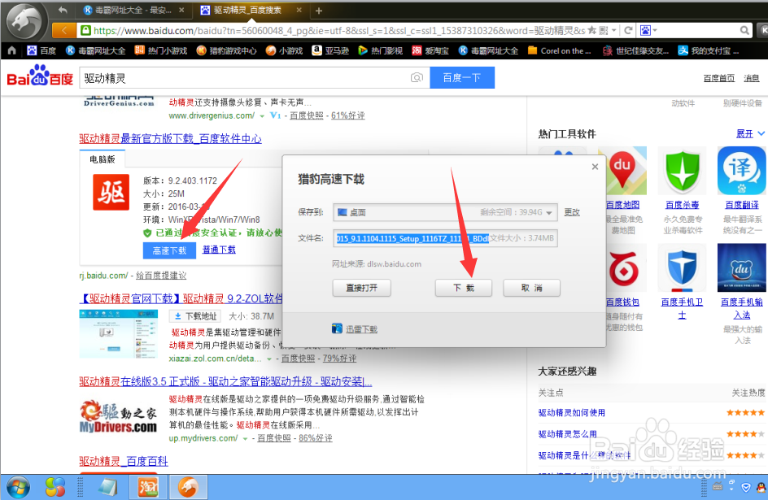This screenshot has height=500, width=768.
Task: Click 百度一下 search button
Action: (x=462, y=78)
